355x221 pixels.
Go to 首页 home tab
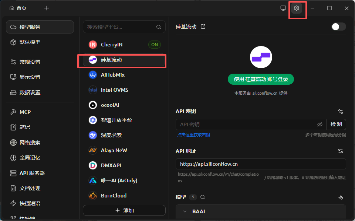pyautogui.click(x=18, y=8)
